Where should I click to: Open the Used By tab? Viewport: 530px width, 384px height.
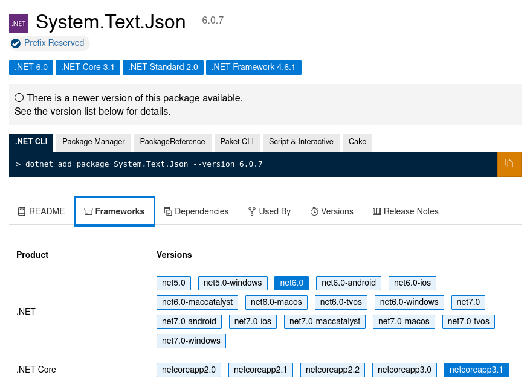tap(270, 211)
